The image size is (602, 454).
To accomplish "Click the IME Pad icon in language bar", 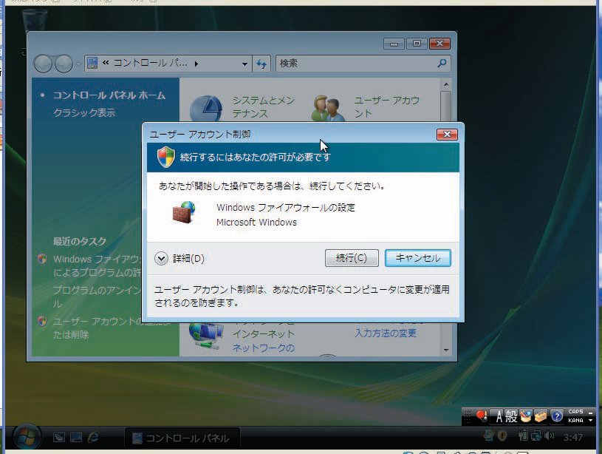I will [526, 416].
